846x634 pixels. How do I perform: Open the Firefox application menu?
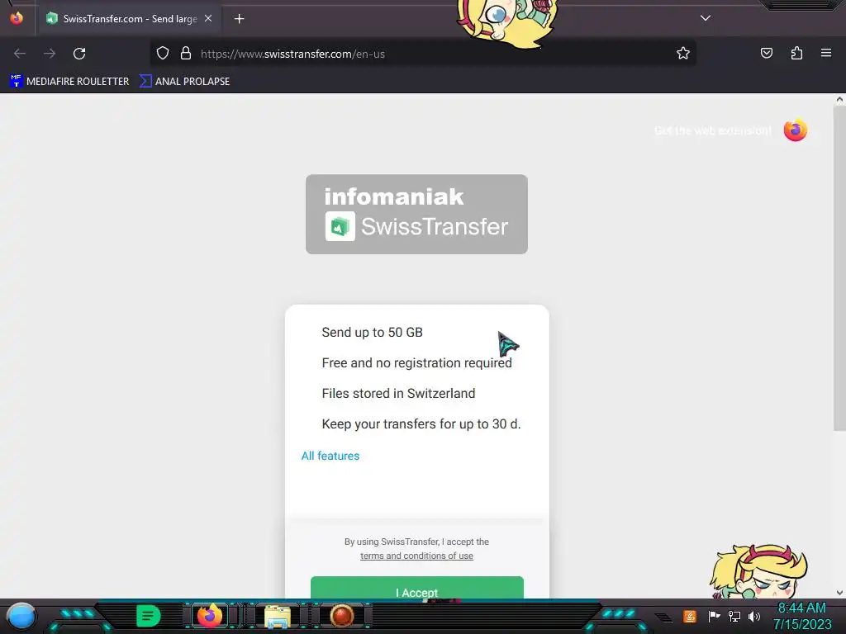click(x=826, y=53)
